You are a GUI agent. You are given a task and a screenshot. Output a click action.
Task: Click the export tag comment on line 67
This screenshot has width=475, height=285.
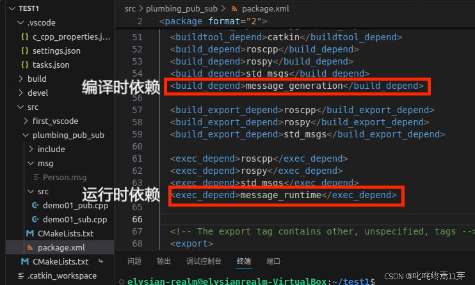(x=322, y=231)
